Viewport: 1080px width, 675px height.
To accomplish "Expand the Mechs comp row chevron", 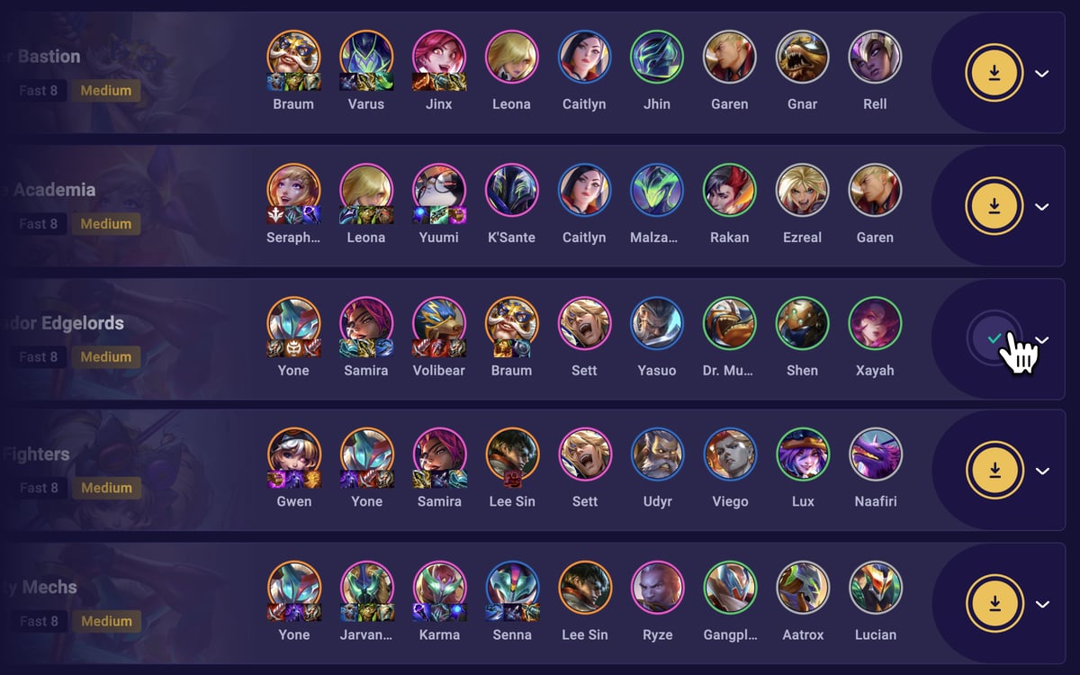I will (x=1042, y=604).
